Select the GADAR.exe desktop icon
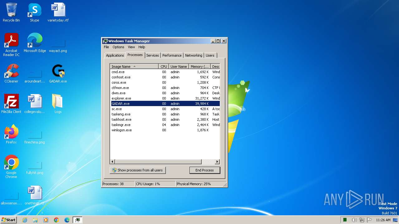Screen dimensions: 399x224 (58, 73)
